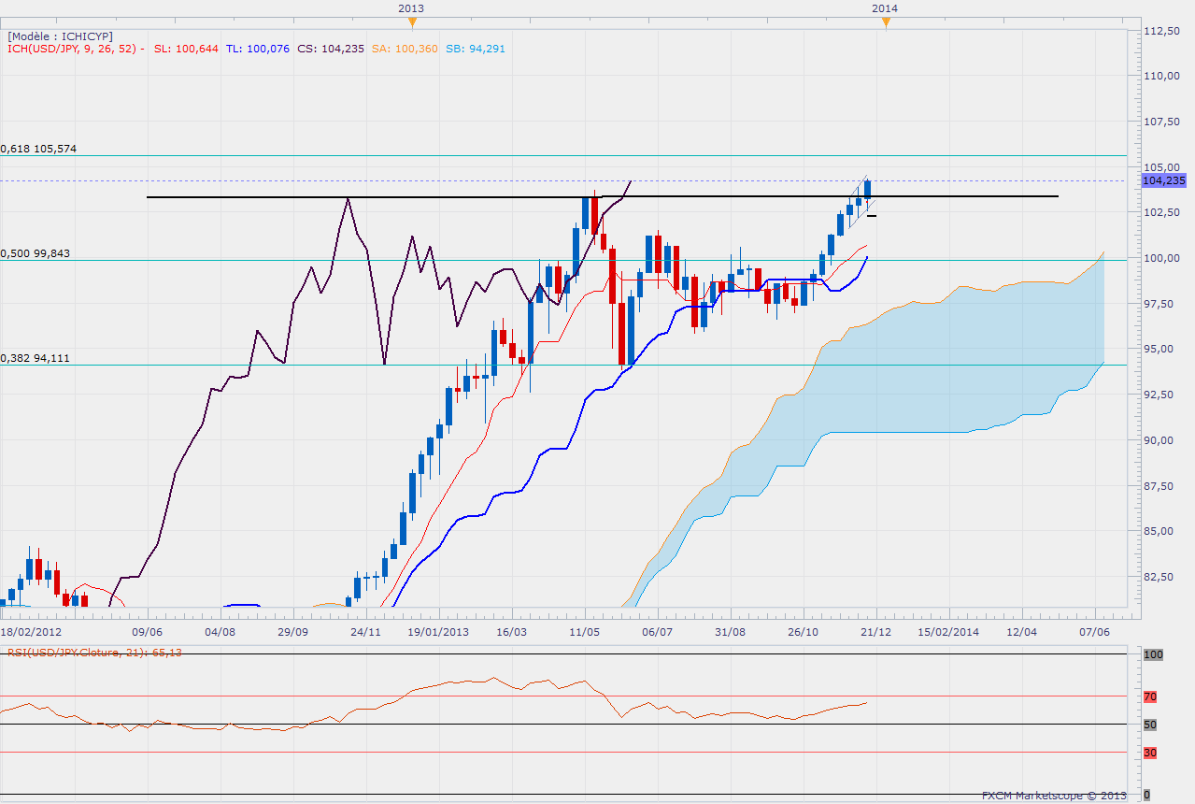Click the 0,618 105,574 Fibonacci label
The width and height of the screenshot is (1195, 804).
(x=38, y=149)
